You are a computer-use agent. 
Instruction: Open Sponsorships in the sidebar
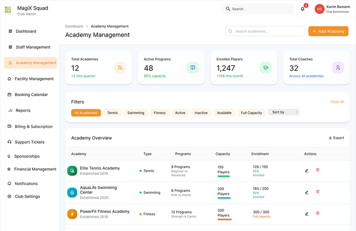pos(24,156)
